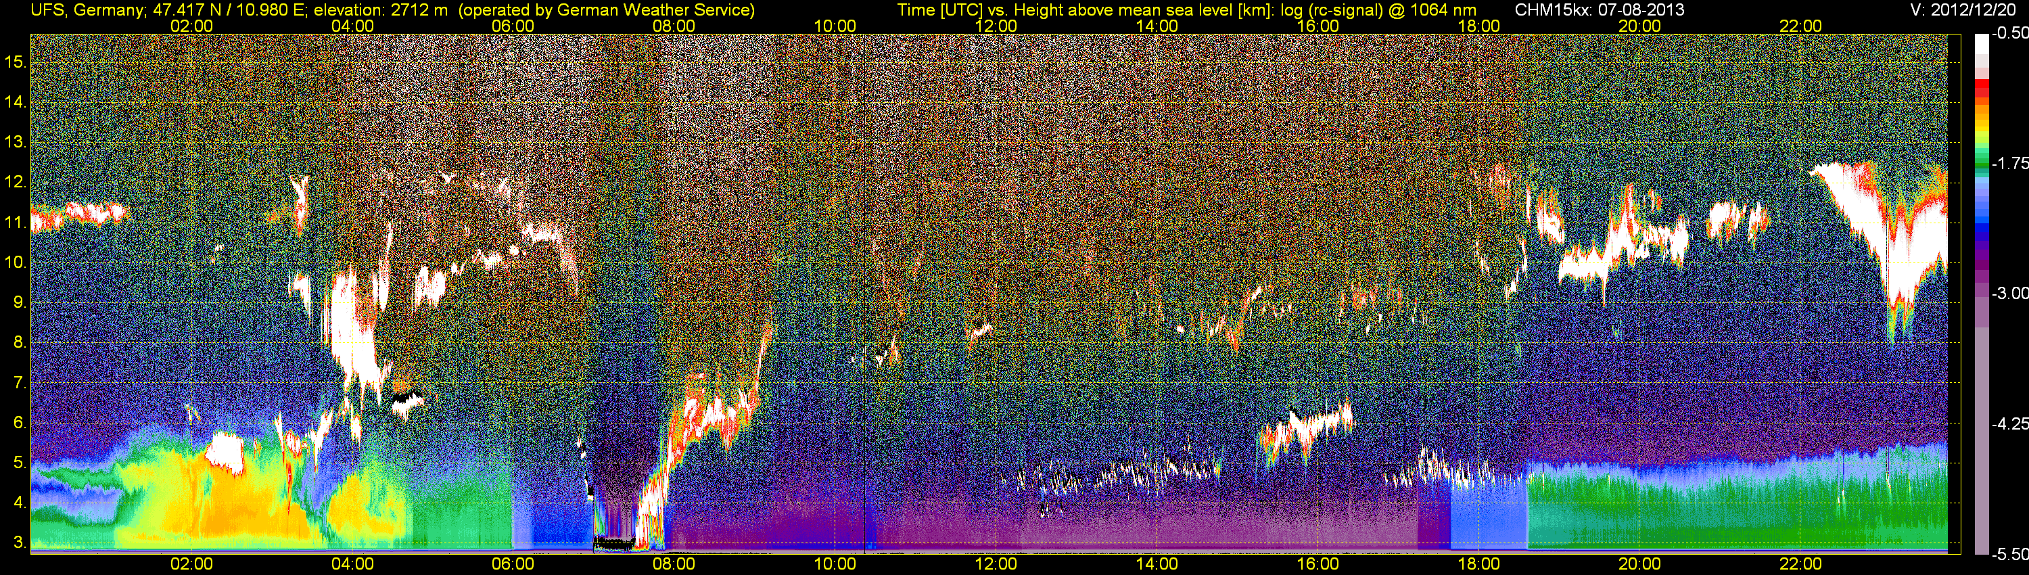This screenshot has width=2029, height=575.
Task: Click the height axis label 15 km
Action: coord(16,62)
